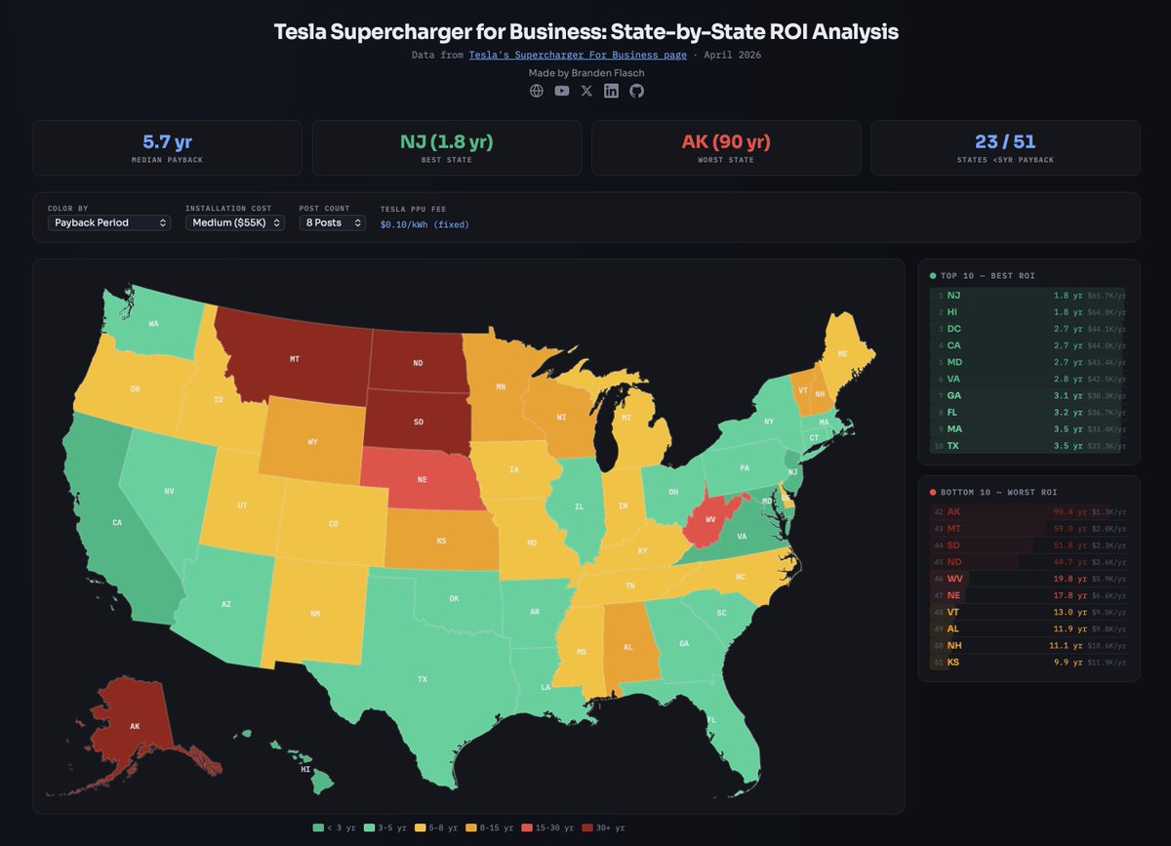Select the CA row in Top 10 list
This screenshot has width=1171, height=846.
click(1029, 345)
